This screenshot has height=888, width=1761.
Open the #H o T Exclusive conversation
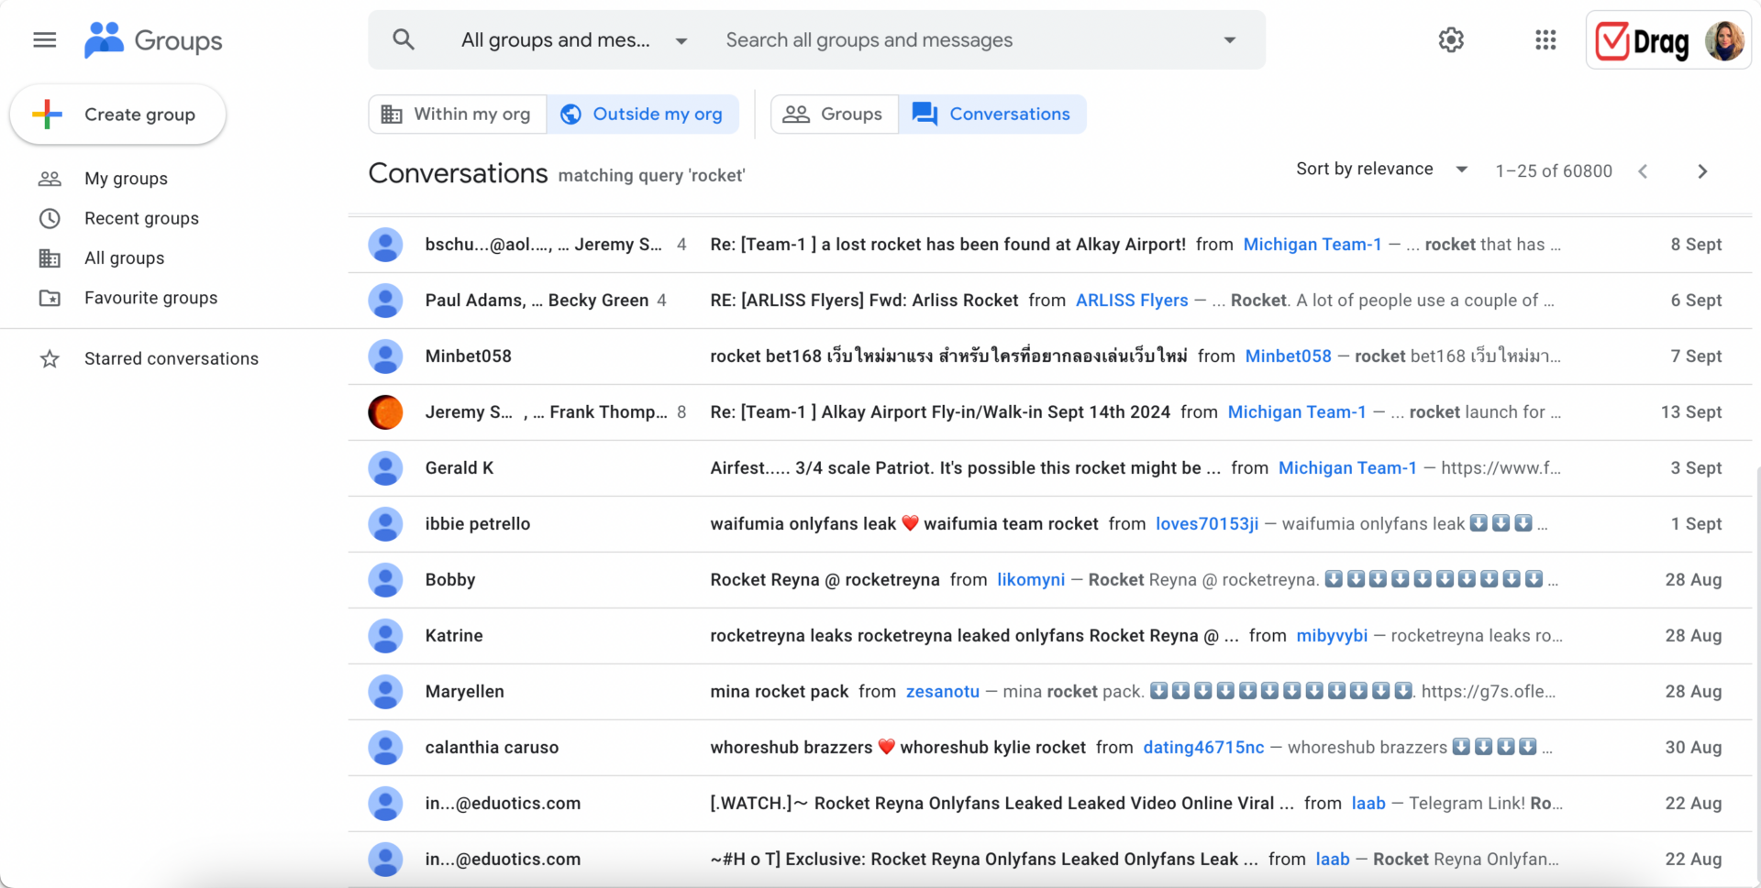tap(984, 860)
